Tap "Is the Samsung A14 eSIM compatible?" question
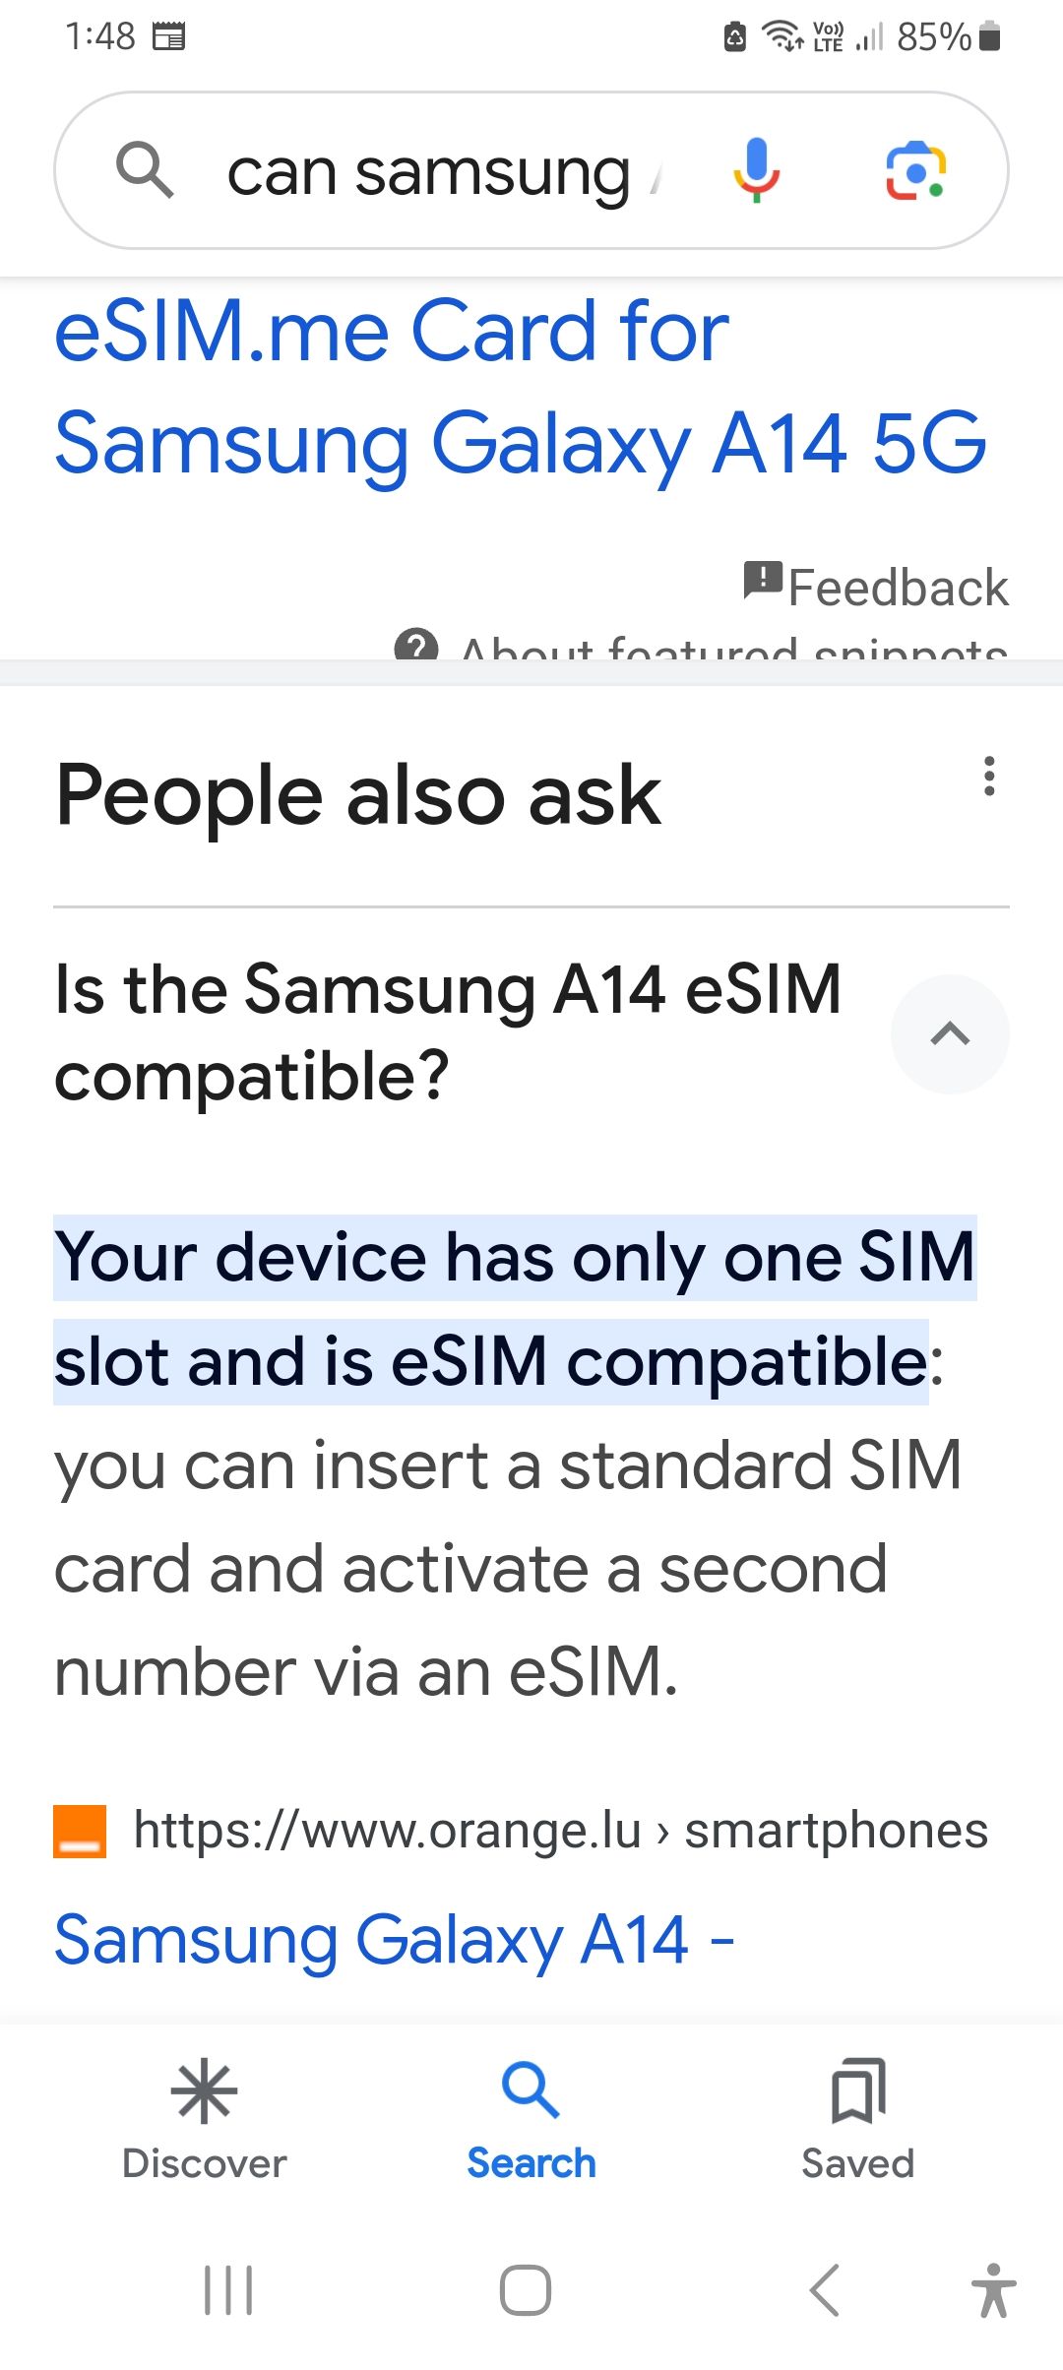 click(449, 1031)
